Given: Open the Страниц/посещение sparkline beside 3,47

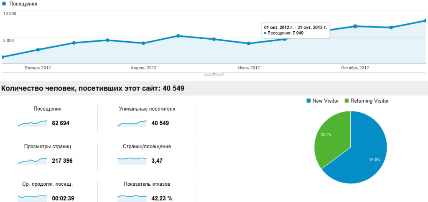Looking at the screenshot, I should (132, 161).
